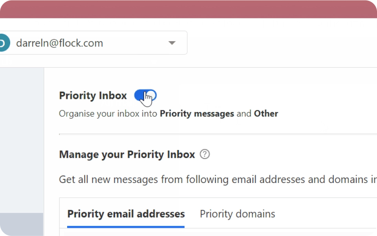Screen dimensions: 377x236
Task: Click the divider line below Priority Inbox description
Action: pyautogui.click(x=216, y=134)
